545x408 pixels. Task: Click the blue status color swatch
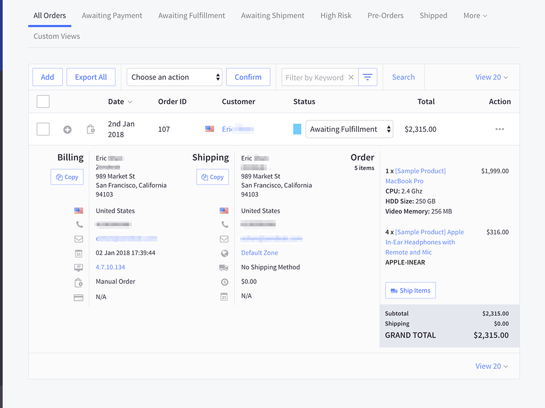click(x=298, y=129)
